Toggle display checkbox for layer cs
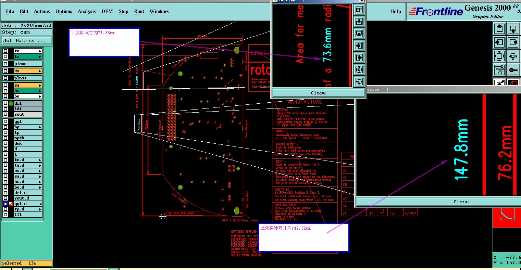Image resolution: width=521 pixels, height=270 pixels. [x=5, y=71]
